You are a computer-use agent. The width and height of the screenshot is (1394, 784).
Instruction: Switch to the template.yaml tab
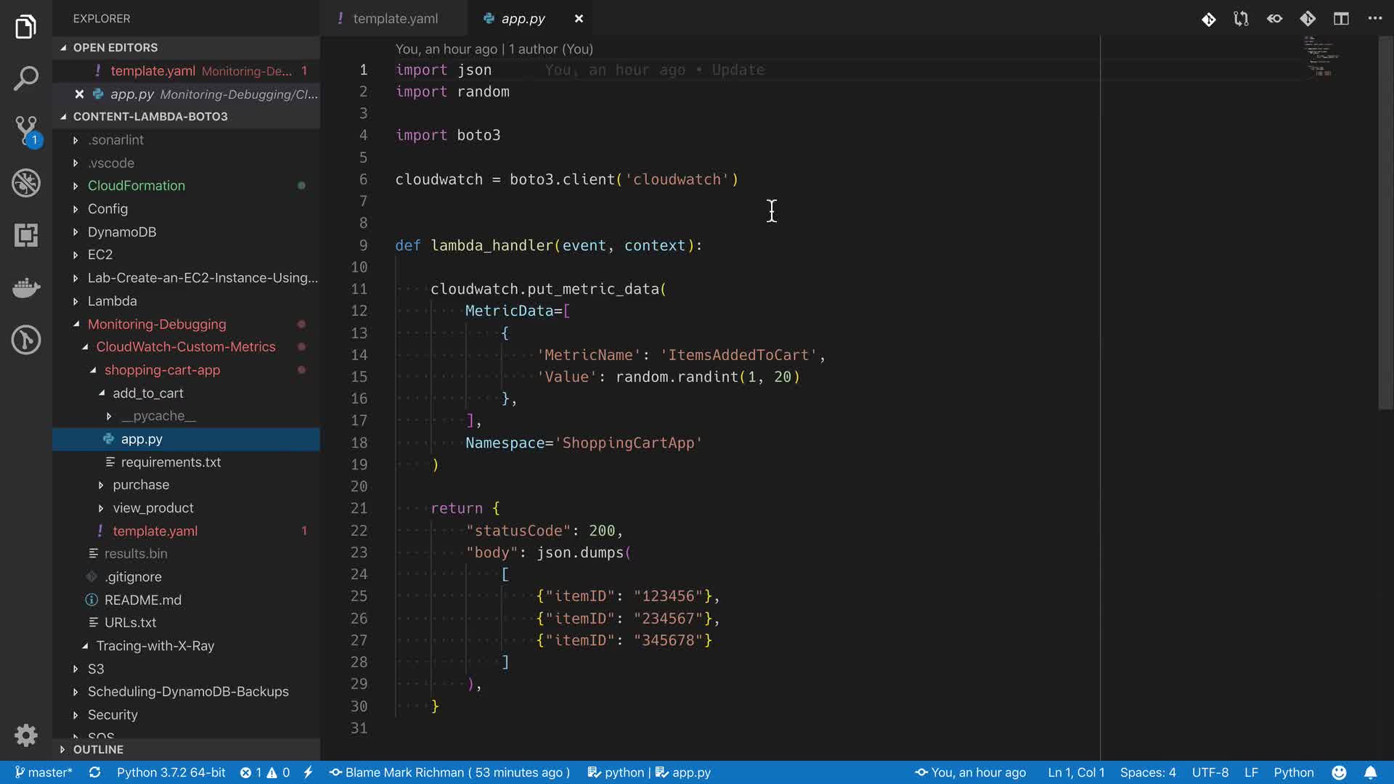(x=395, y=19)
